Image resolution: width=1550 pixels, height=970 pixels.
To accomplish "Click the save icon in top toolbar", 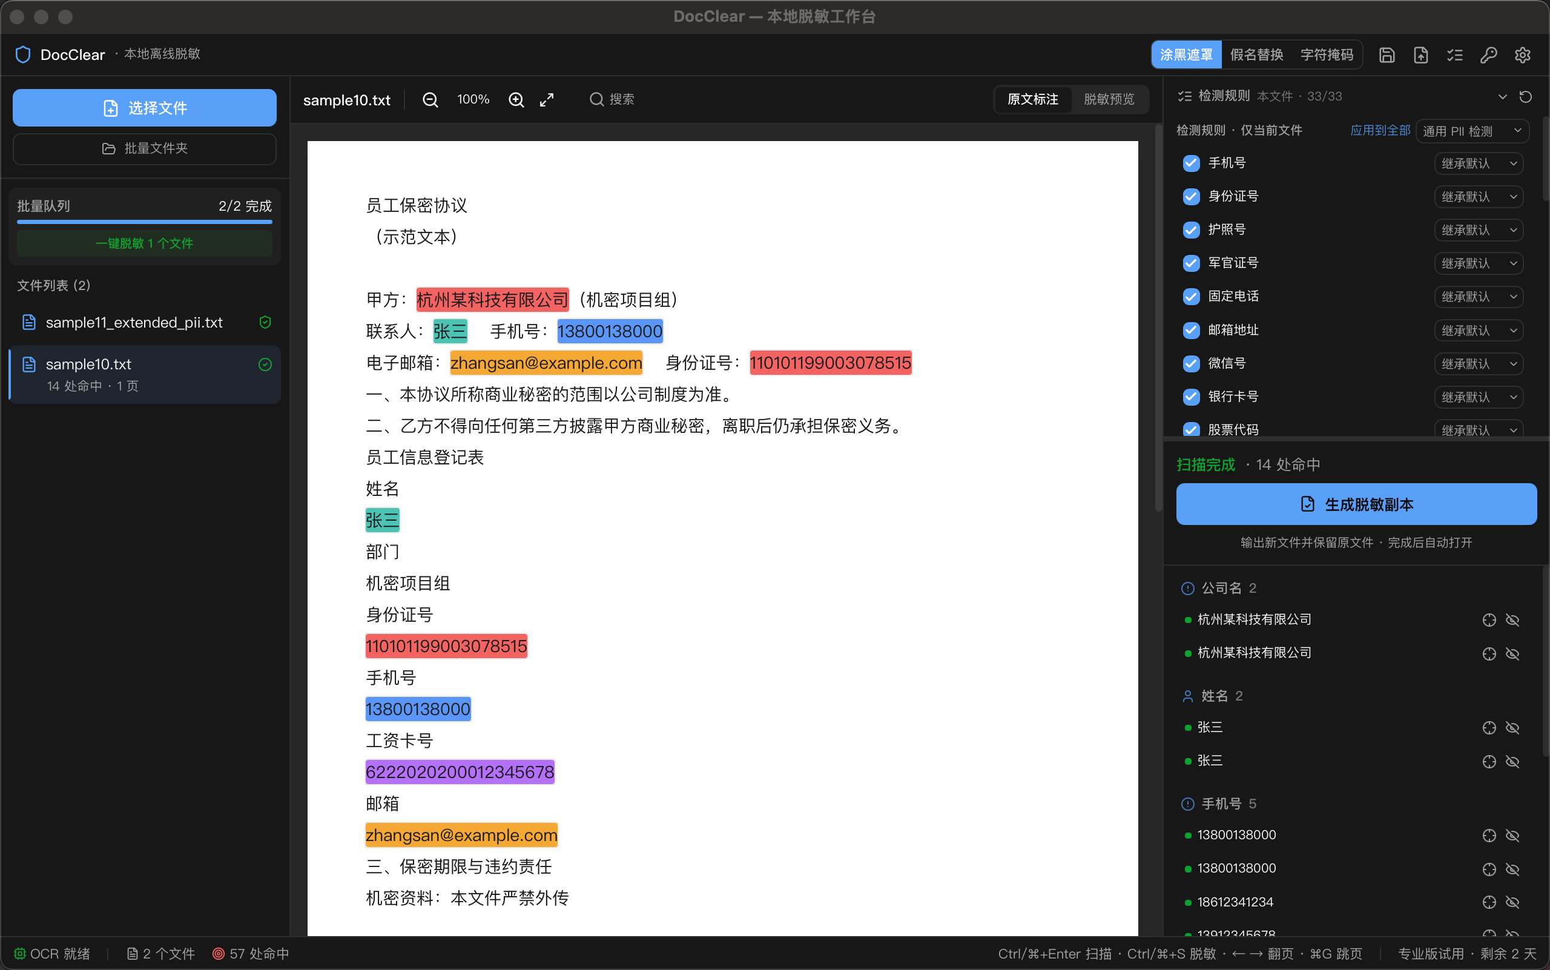I will [x=1387, y=55].
